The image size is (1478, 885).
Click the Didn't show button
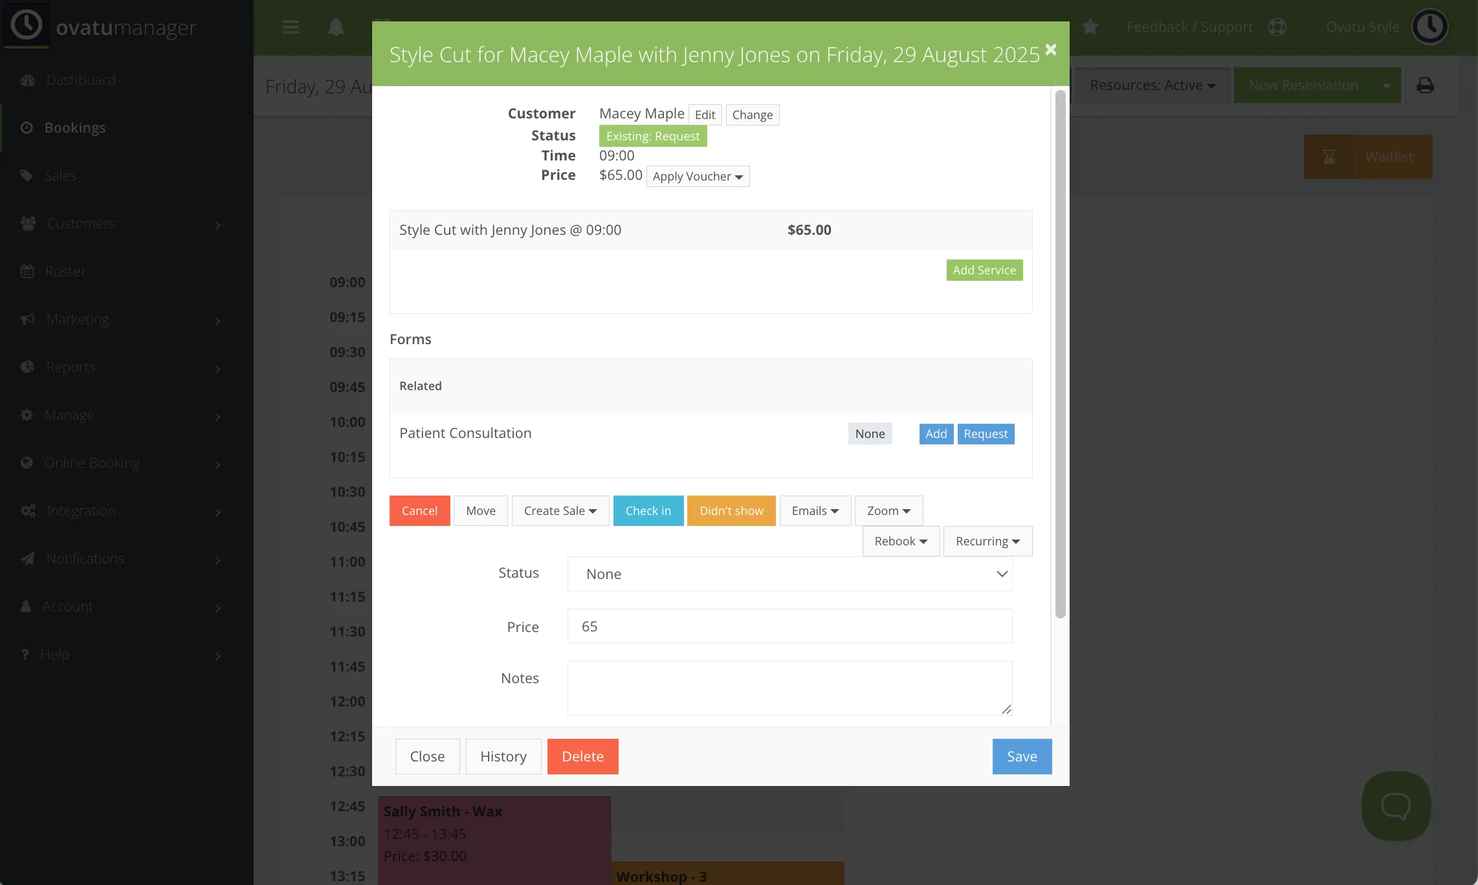click(731, 510)
